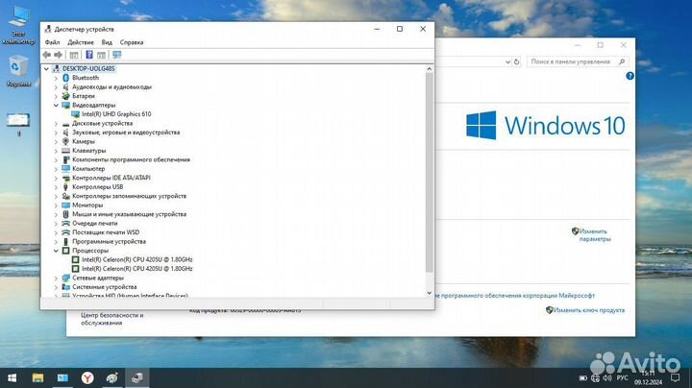Click Изменить параметры link in System window
The width and height of the screenshot is (692, 388).
tap(595, 235)
